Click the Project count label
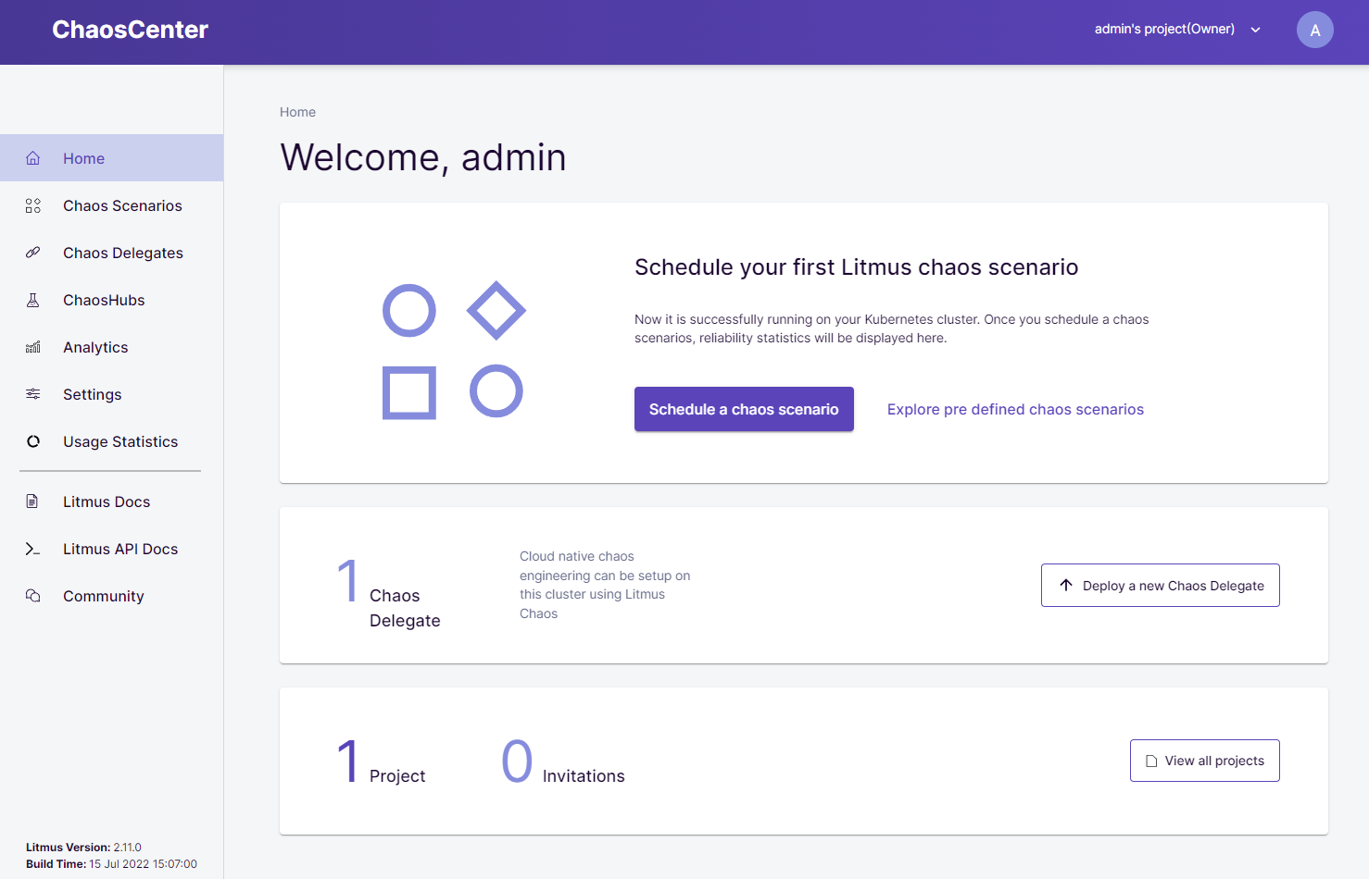 click(x=397, y=776)
